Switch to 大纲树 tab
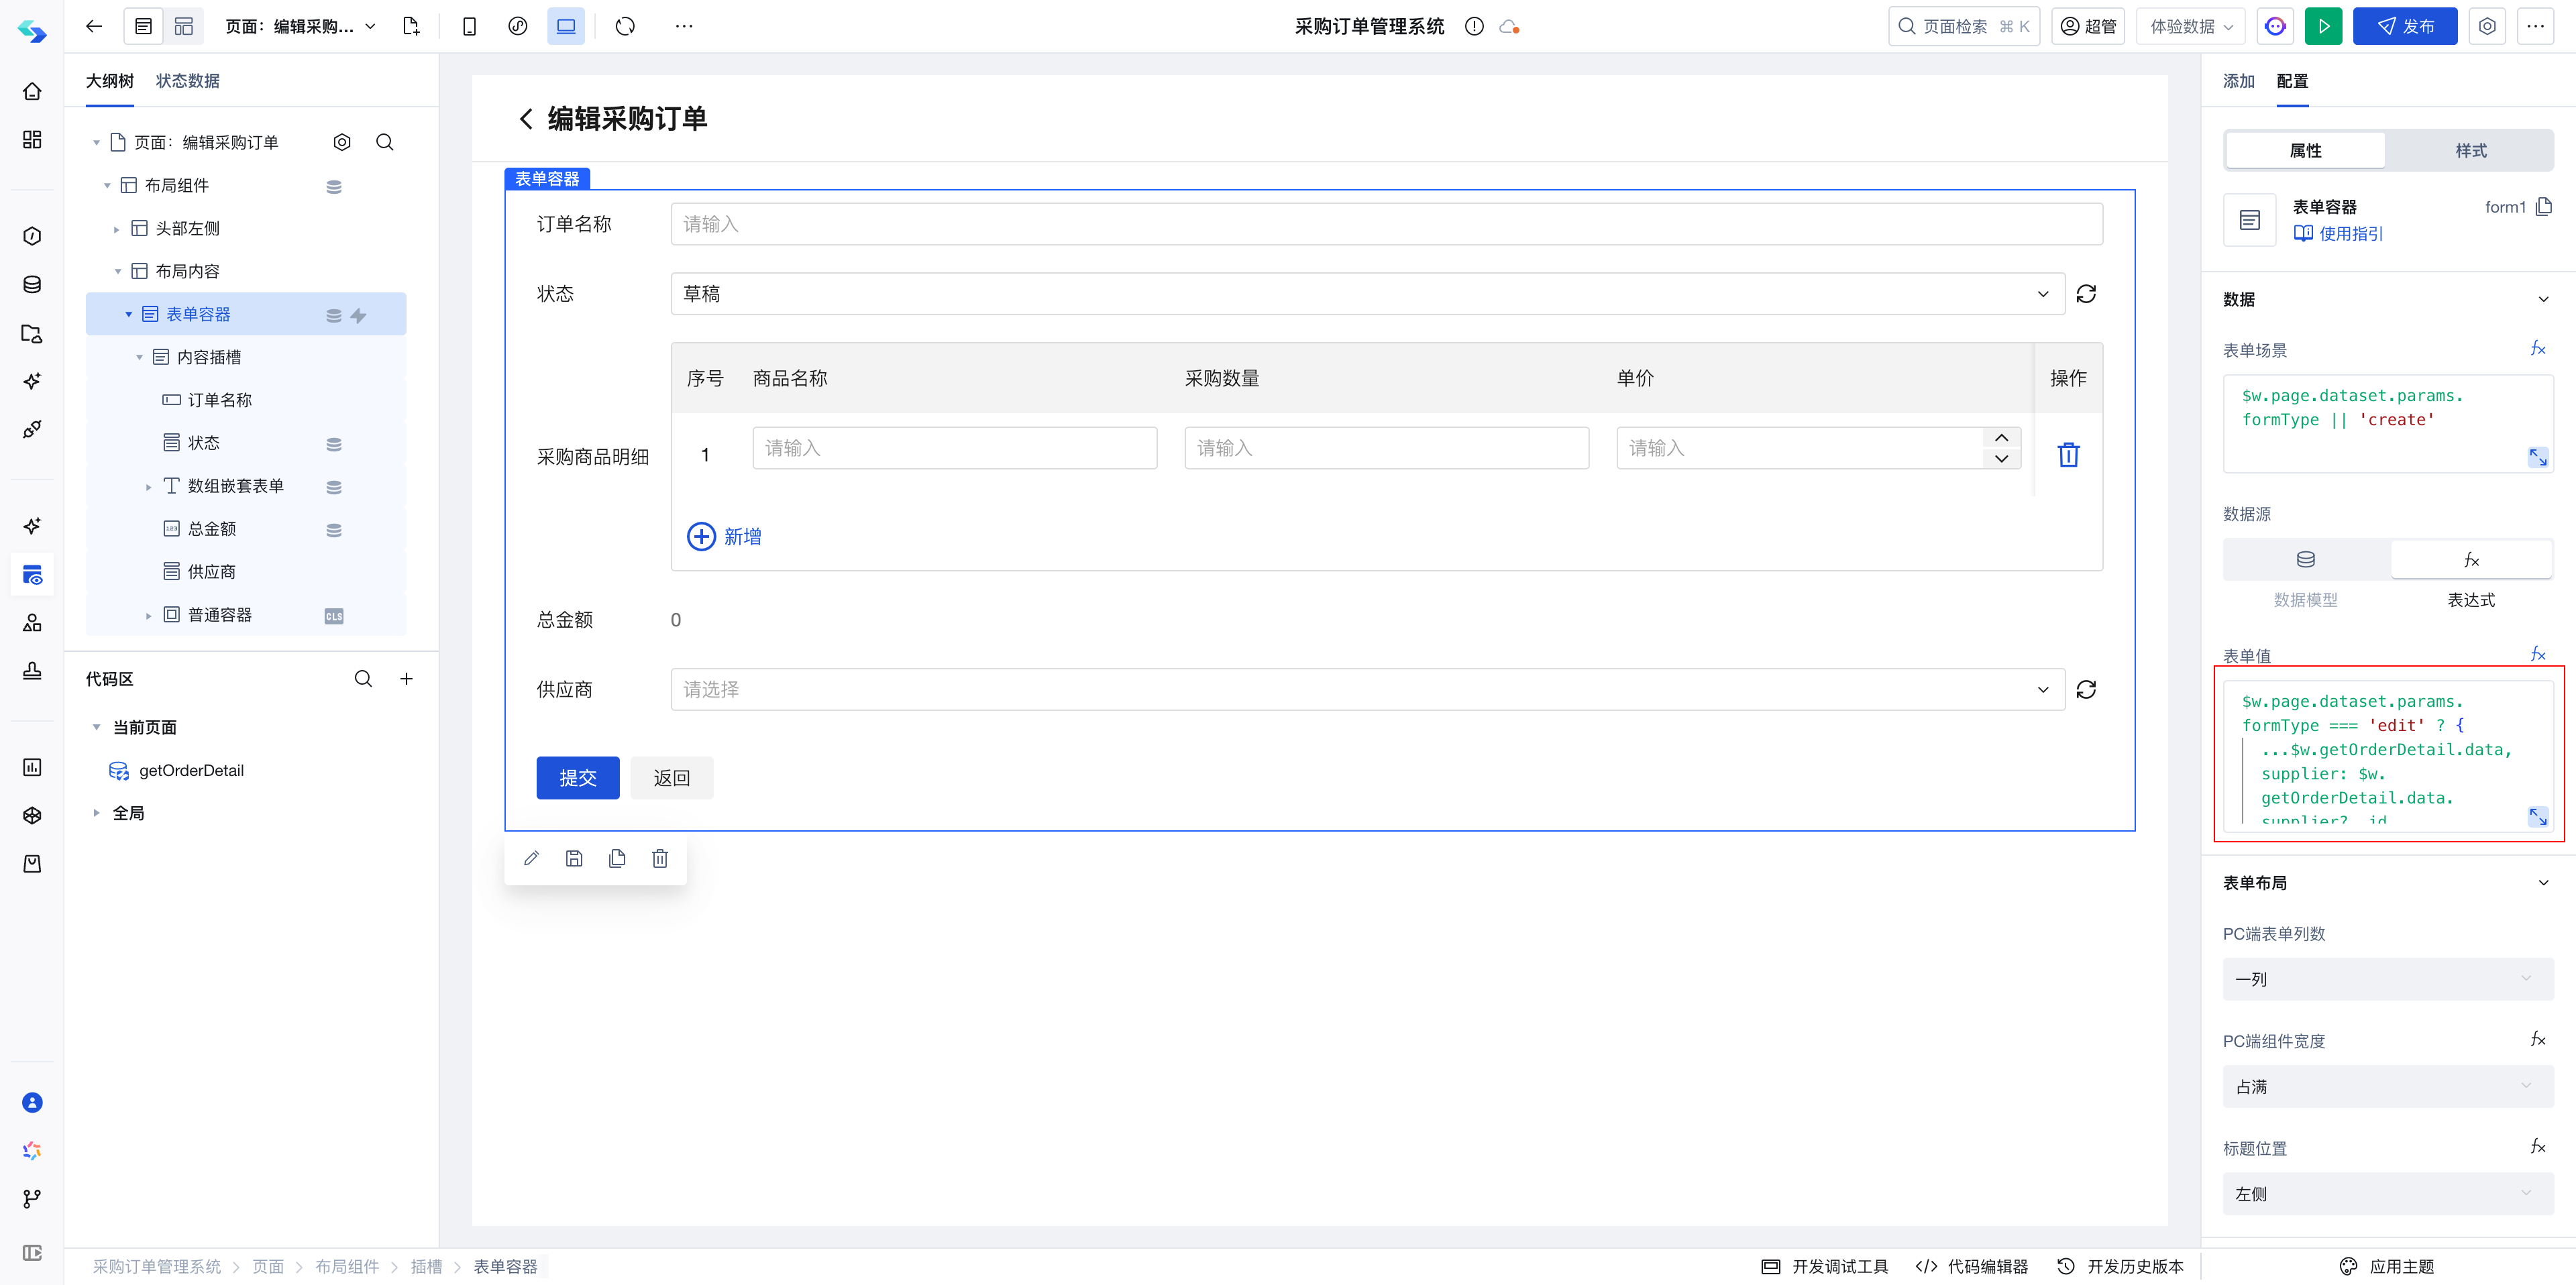The width and height of the screenshot is (2576, 1285). (109, 80)
